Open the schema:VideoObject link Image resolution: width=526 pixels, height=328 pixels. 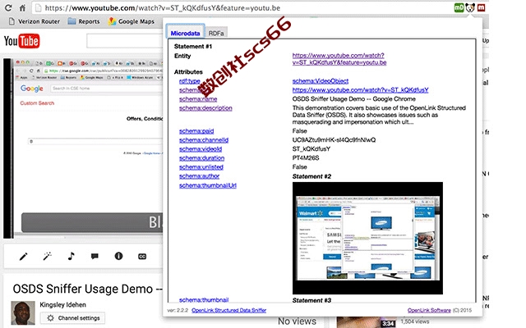click(x=321, y=81)
